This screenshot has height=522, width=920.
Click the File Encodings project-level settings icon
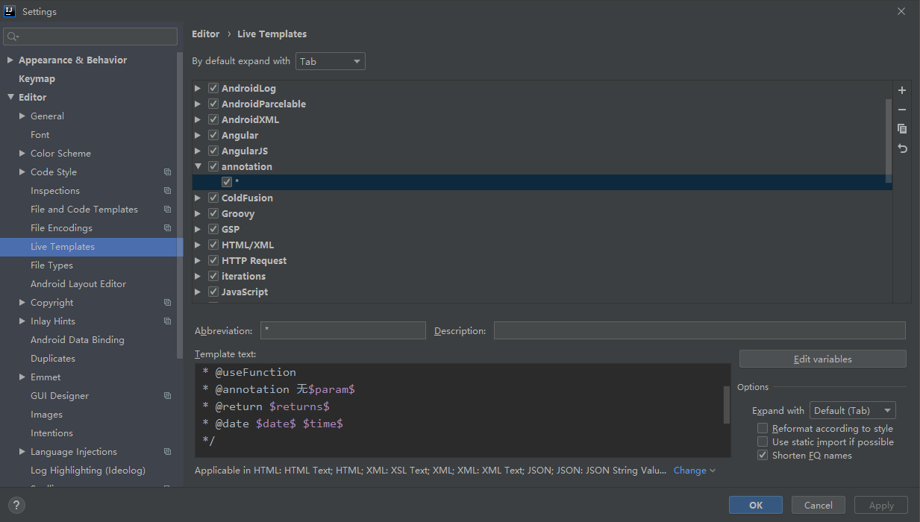(167, 228)
